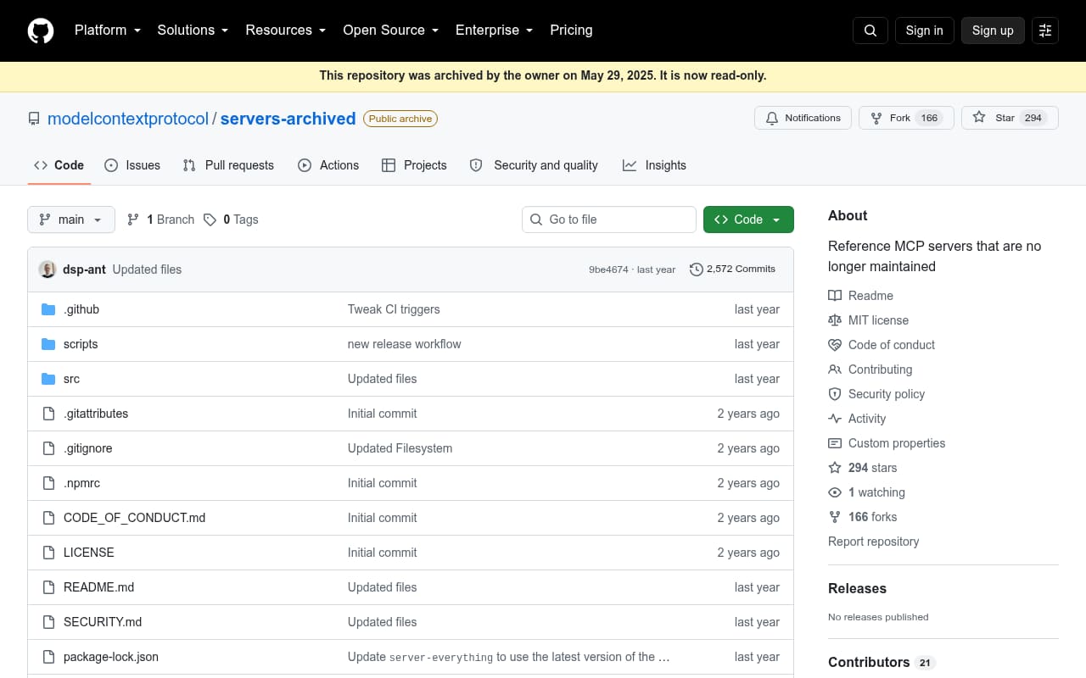Viewport: 1086px width, 678px height.
Task: Open the new release workflow commit message
Action: point(405,344)
